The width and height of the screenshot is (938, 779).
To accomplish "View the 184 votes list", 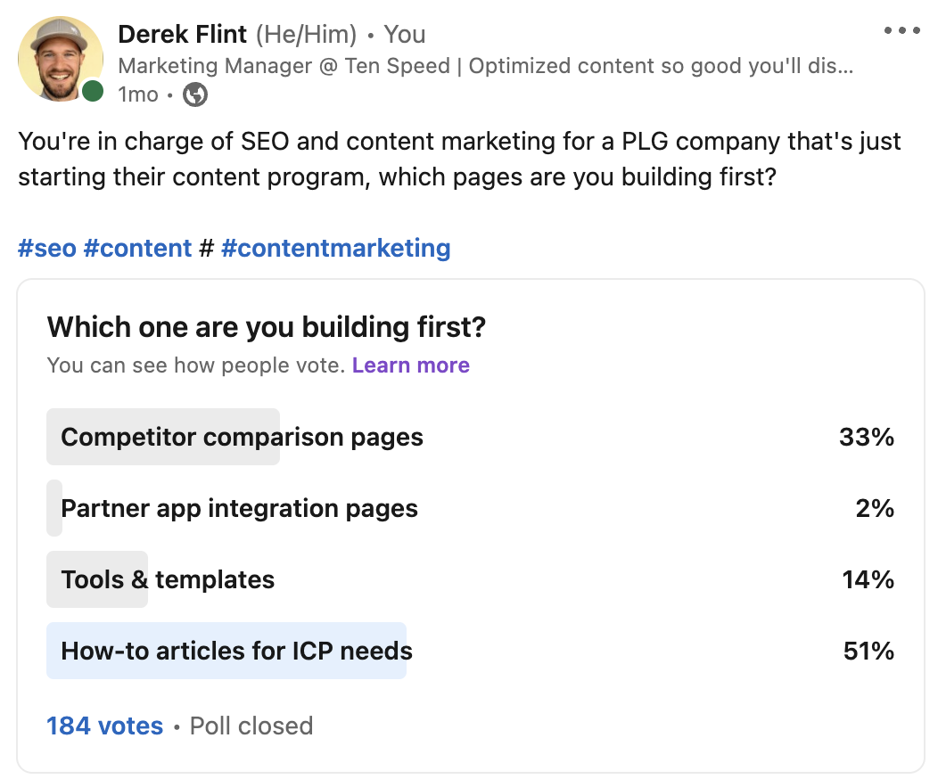I will tap(104, 726).
